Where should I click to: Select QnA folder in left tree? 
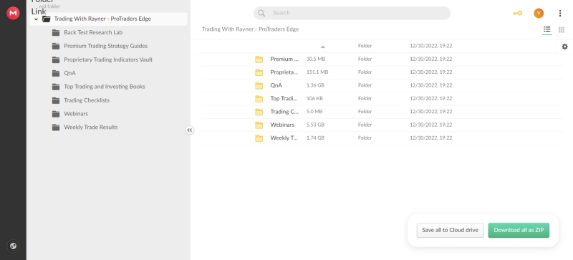69,73
